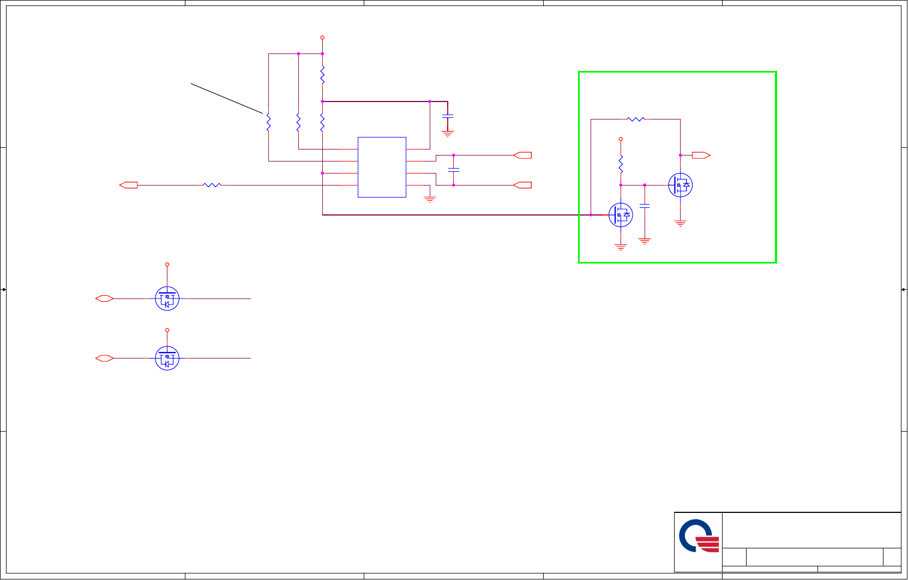This screenshot has width=908, height=580.
Task: Select the lower-left MOSFET in the green box
Action: pos(621,215)
